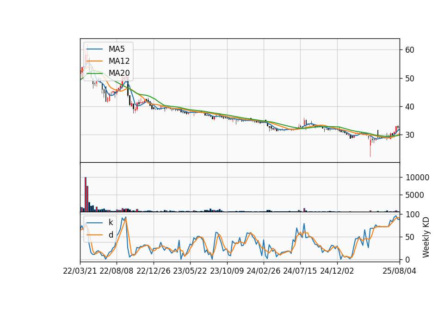444x319 pixels.
Task: Click the price axis value 30
Action: pyautogui.click(x=410, y=135)
